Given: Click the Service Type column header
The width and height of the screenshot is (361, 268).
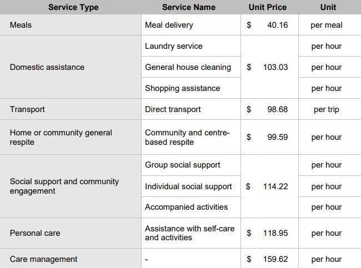Looking at the screenshot, I should [x=73, y=7].
